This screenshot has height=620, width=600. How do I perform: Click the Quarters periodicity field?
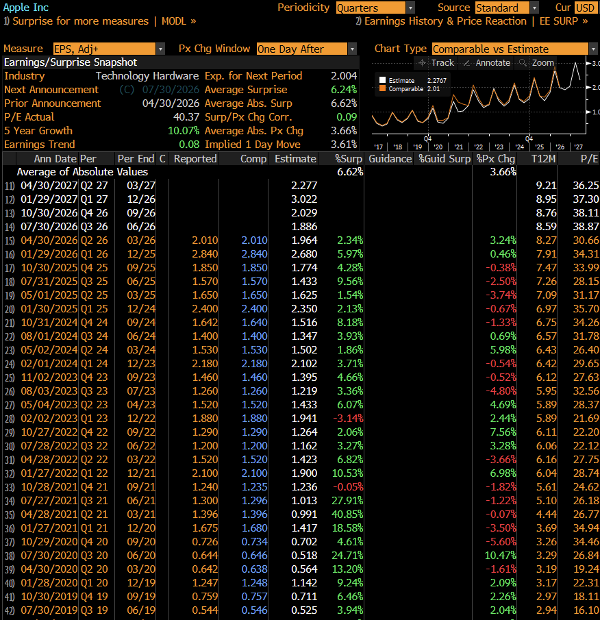[x=371, y=8]
